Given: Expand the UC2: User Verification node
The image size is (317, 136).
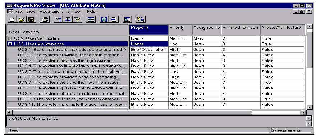Looking at the screenshot, I should point(10,38).
